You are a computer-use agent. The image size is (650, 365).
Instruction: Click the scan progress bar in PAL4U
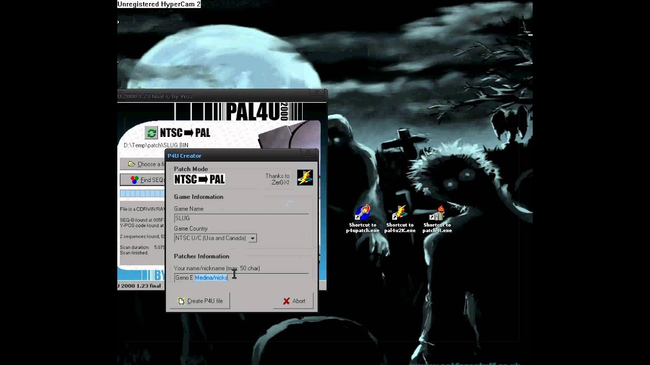pyautogui.click(x=143, y=194)
